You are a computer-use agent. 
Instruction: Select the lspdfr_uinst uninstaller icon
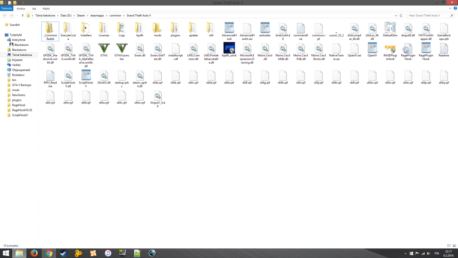point(229,48)
